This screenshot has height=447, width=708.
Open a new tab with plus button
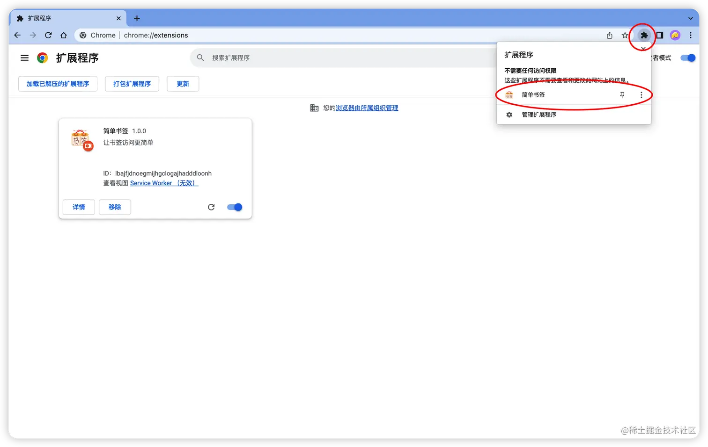coord(137,18)
